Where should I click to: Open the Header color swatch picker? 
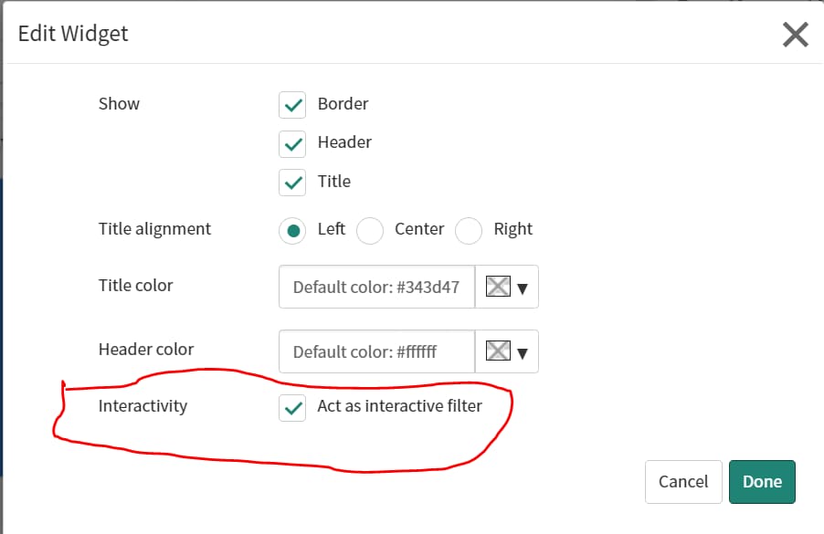point(497,351)
